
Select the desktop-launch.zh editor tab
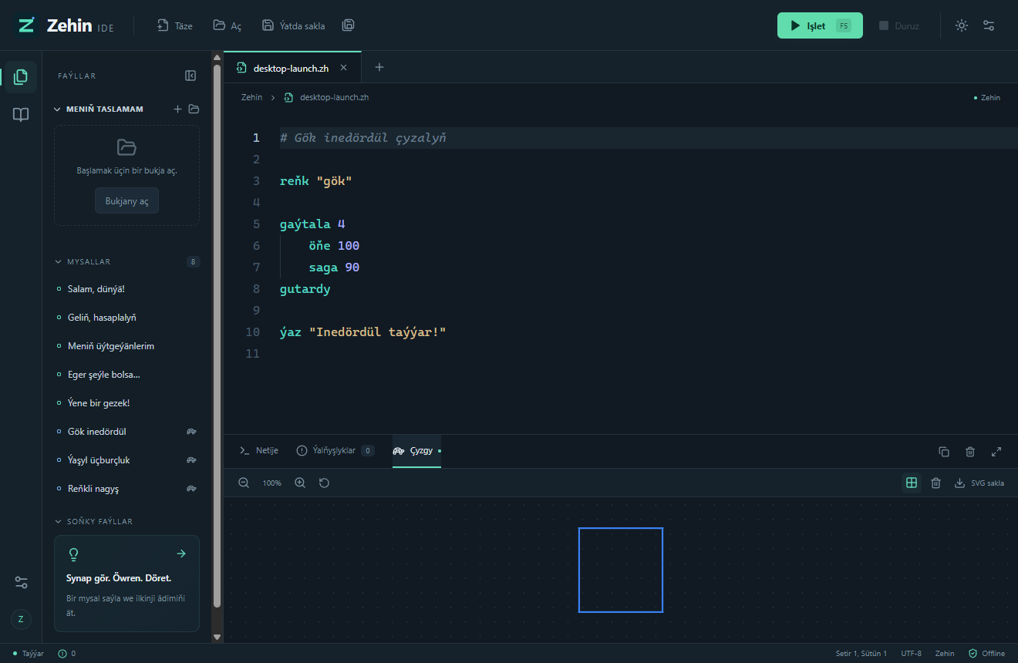(292, 68)
